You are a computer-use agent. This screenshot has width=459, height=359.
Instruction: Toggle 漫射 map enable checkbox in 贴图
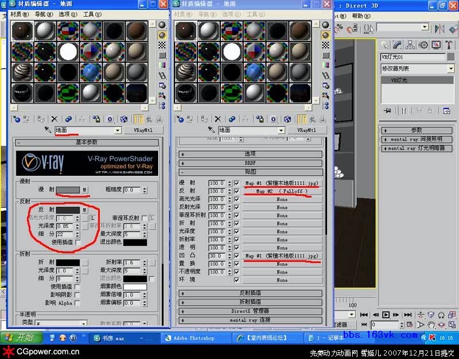coord(236,183)
